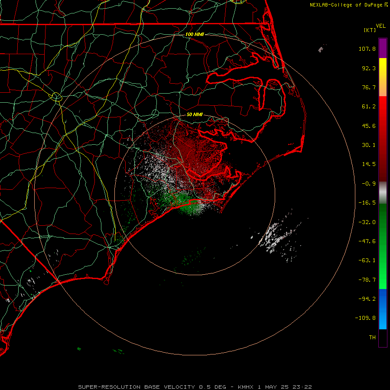This screenshot has width=390, height=390.
Task: Click the 100 NMI range ring label
Action: tap(195, 34)
